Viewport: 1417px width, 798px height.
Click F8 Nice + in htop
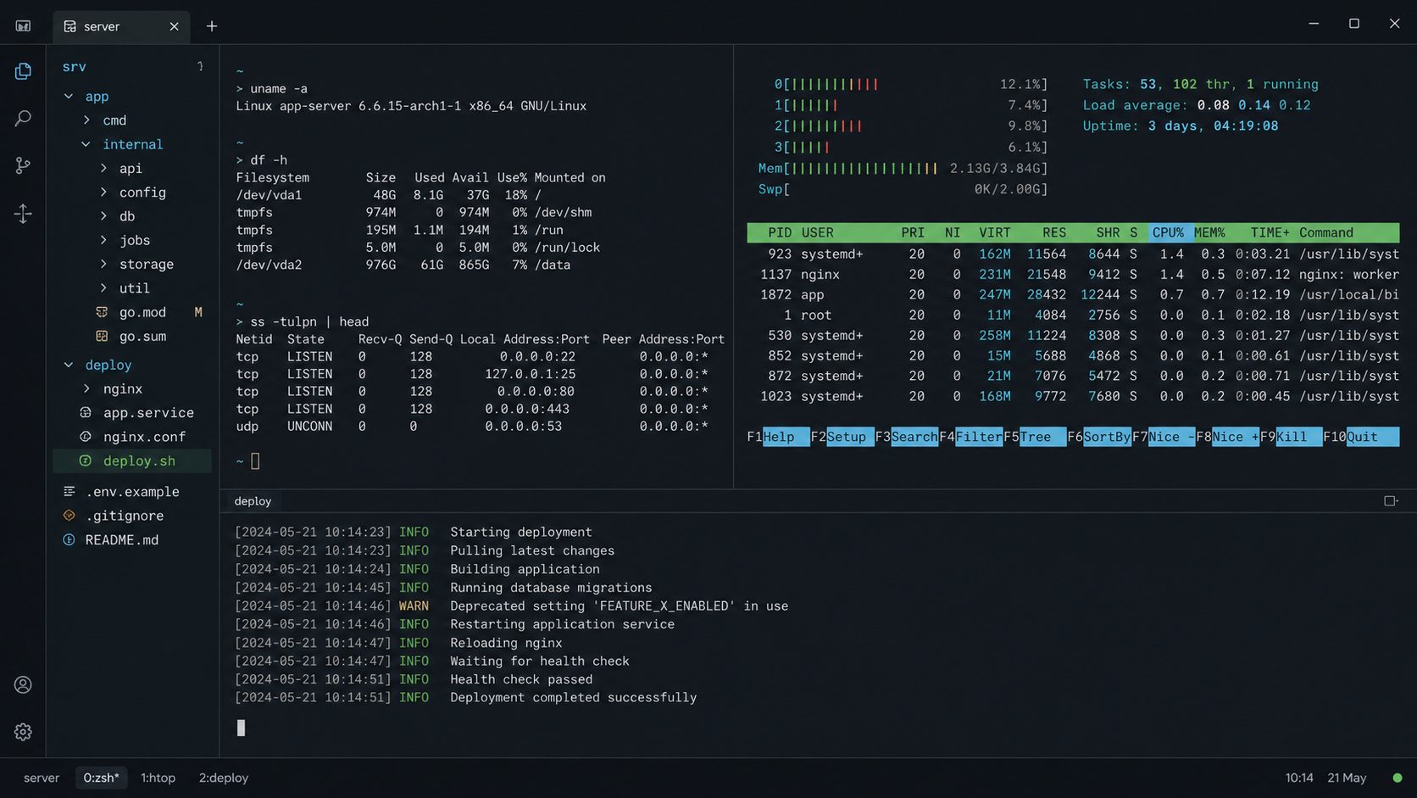[x=1228, y=437]
